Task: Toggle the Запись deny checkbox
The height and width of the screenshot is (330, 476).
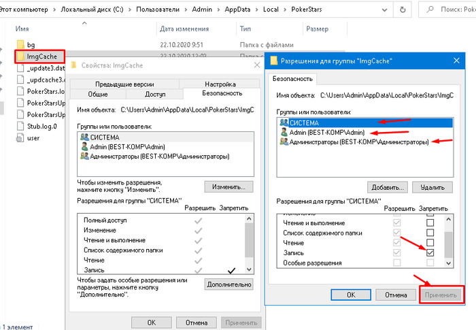Action: tap(430, 253)
